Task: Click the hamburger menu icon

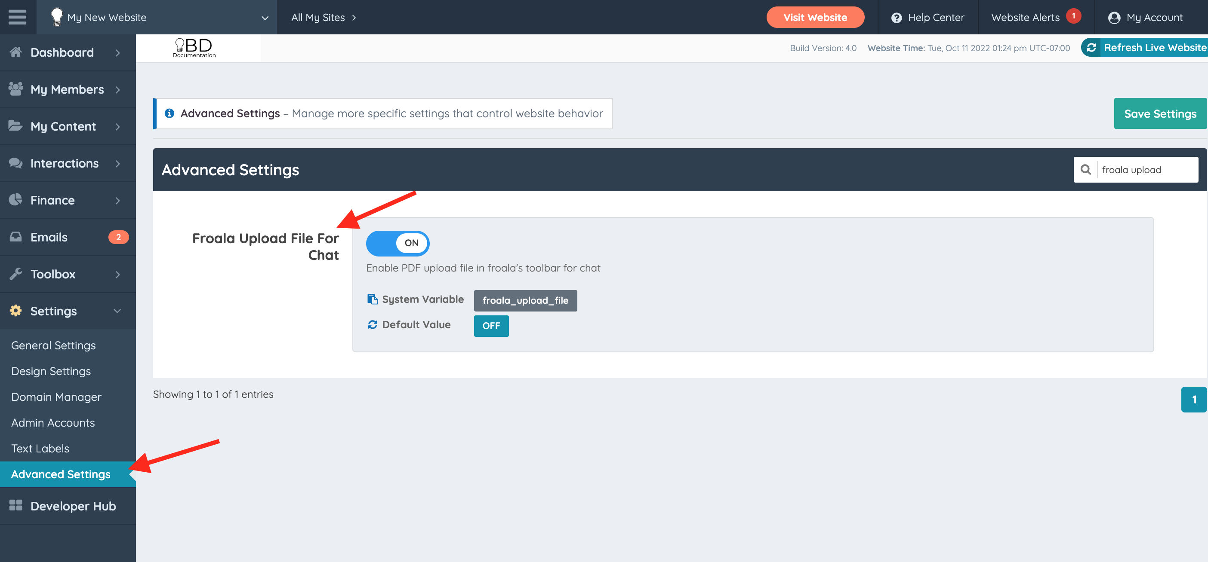Action: [x=17, y=17]
